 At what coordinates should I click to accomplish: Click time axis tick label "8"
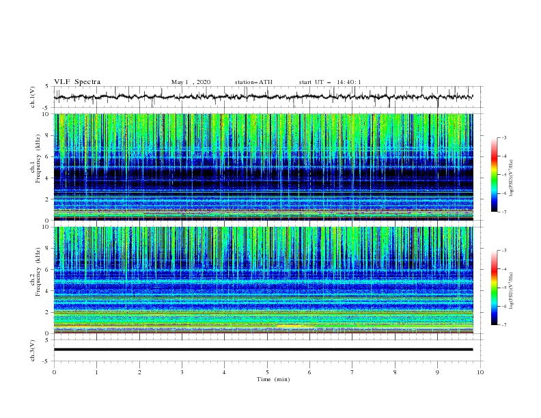(x=395, y=372)
